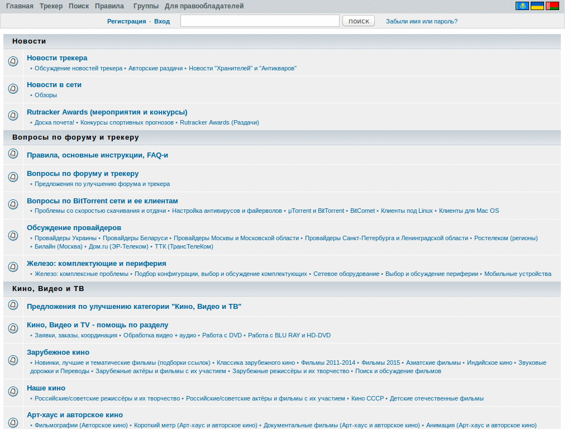The width and height of the screenshot is (572, 429).
Task: Click the Kazakhstan flag icon
Action: coord(522,6)
